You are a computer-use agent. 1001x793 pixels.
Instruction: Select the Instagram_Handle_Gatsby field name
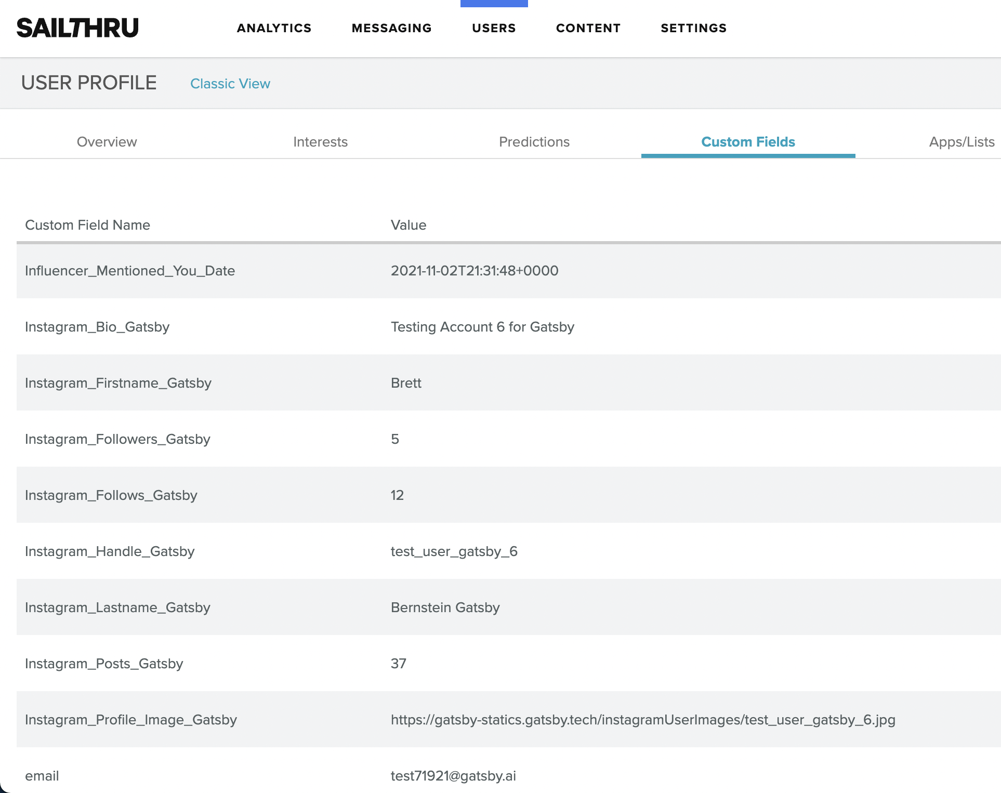coord(110,551)
